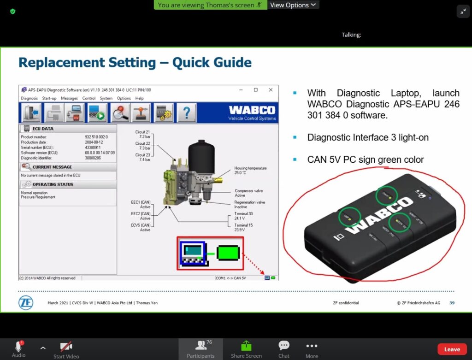Turn on camera with Start Video
Image resolution: width=472 pixels, height=360 pixels.
pyautogui.click(x=66, y=350)
